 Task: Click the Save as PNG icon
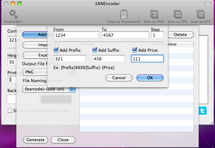point(154,14)
